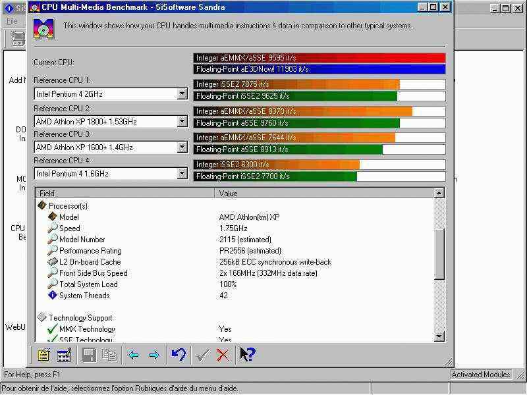Click the red X cancel icon
The width and height of the screenshot is (527, 395).
(x=223, y=355)
